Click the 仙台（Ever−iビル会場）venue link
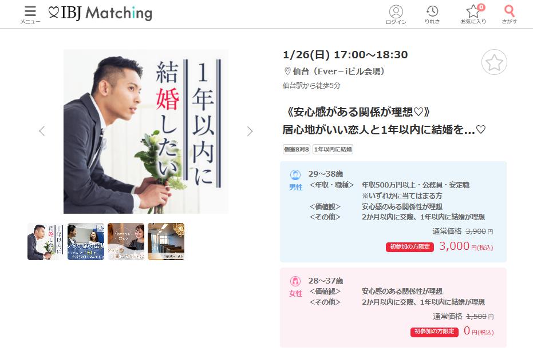Image resolution: width=533 pixels, height=355 pixels. pos(338,71)
